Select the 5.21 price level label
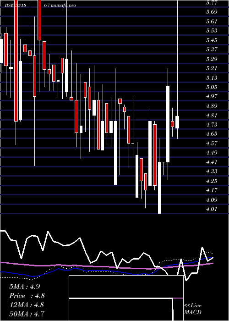Viewport: 229px width, 321px height. point(212,68)
